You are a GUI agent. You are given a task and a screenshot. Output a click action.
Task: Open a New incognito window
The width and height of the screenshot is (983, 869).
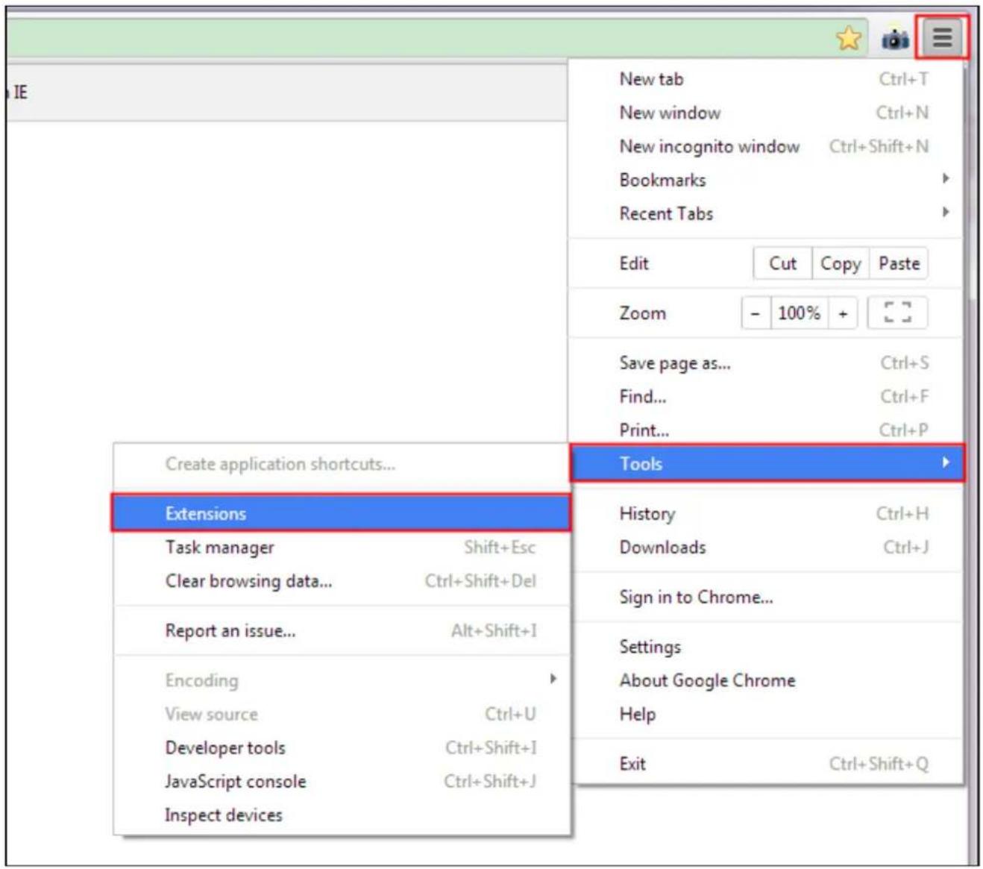(x=766, y=146)
